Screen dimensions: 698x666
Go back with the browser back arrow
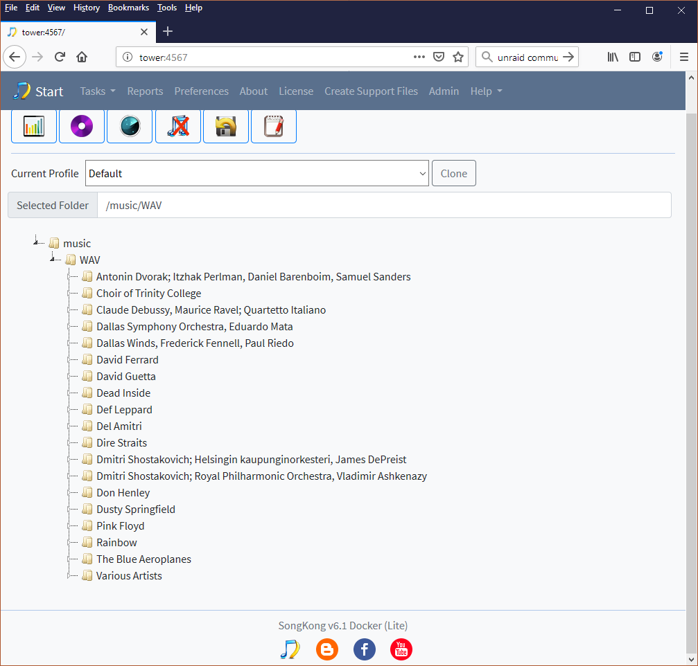pyautogui.click(x=15, y=57)
